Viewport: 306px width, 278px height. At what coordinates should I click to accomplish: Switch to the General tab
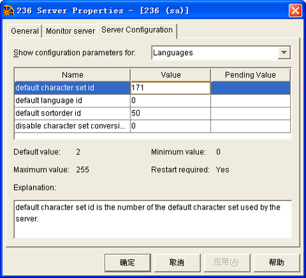pos(25,31)
